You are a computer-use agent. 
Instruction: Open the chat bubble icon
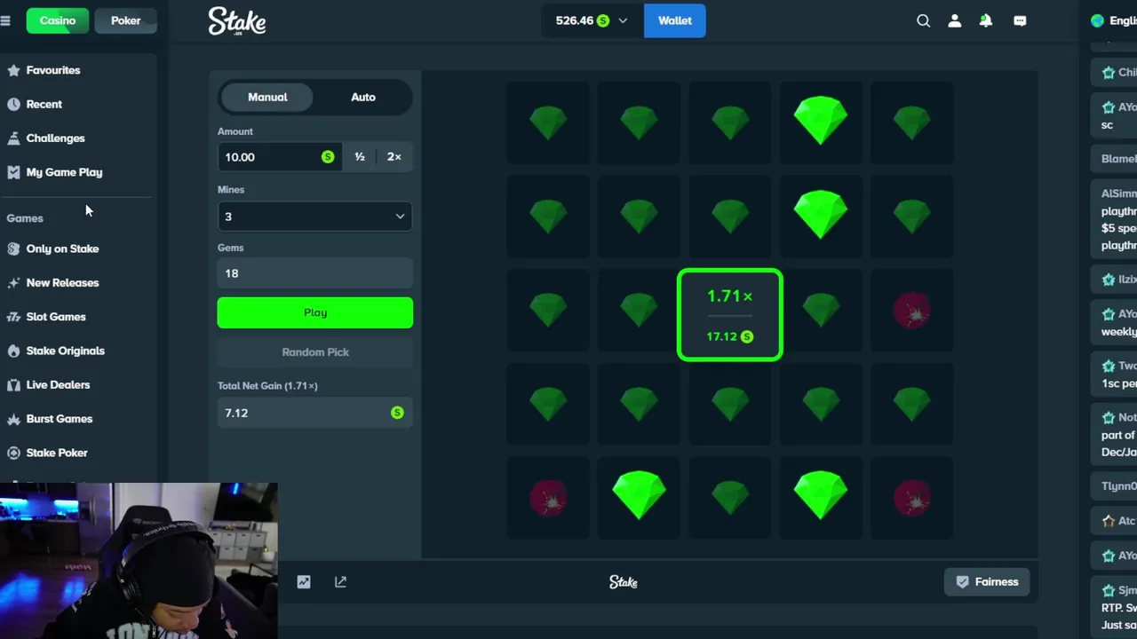pos(1020,20)
